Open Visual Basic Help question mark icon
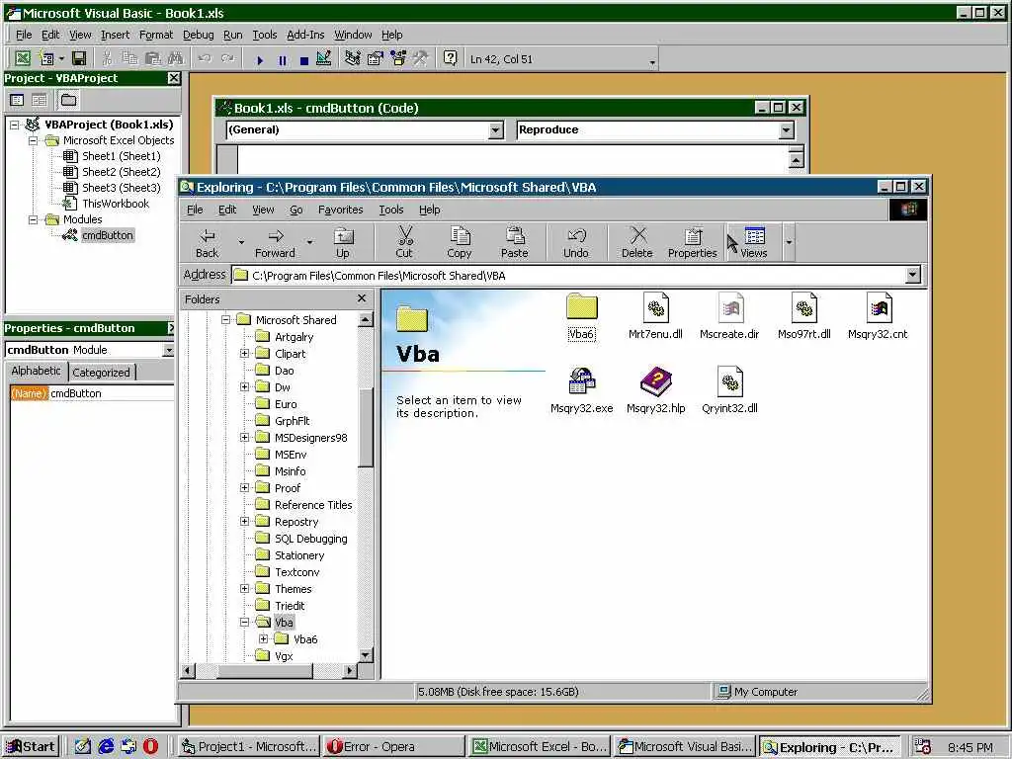The image size is (1012, 759). (450, 58)
